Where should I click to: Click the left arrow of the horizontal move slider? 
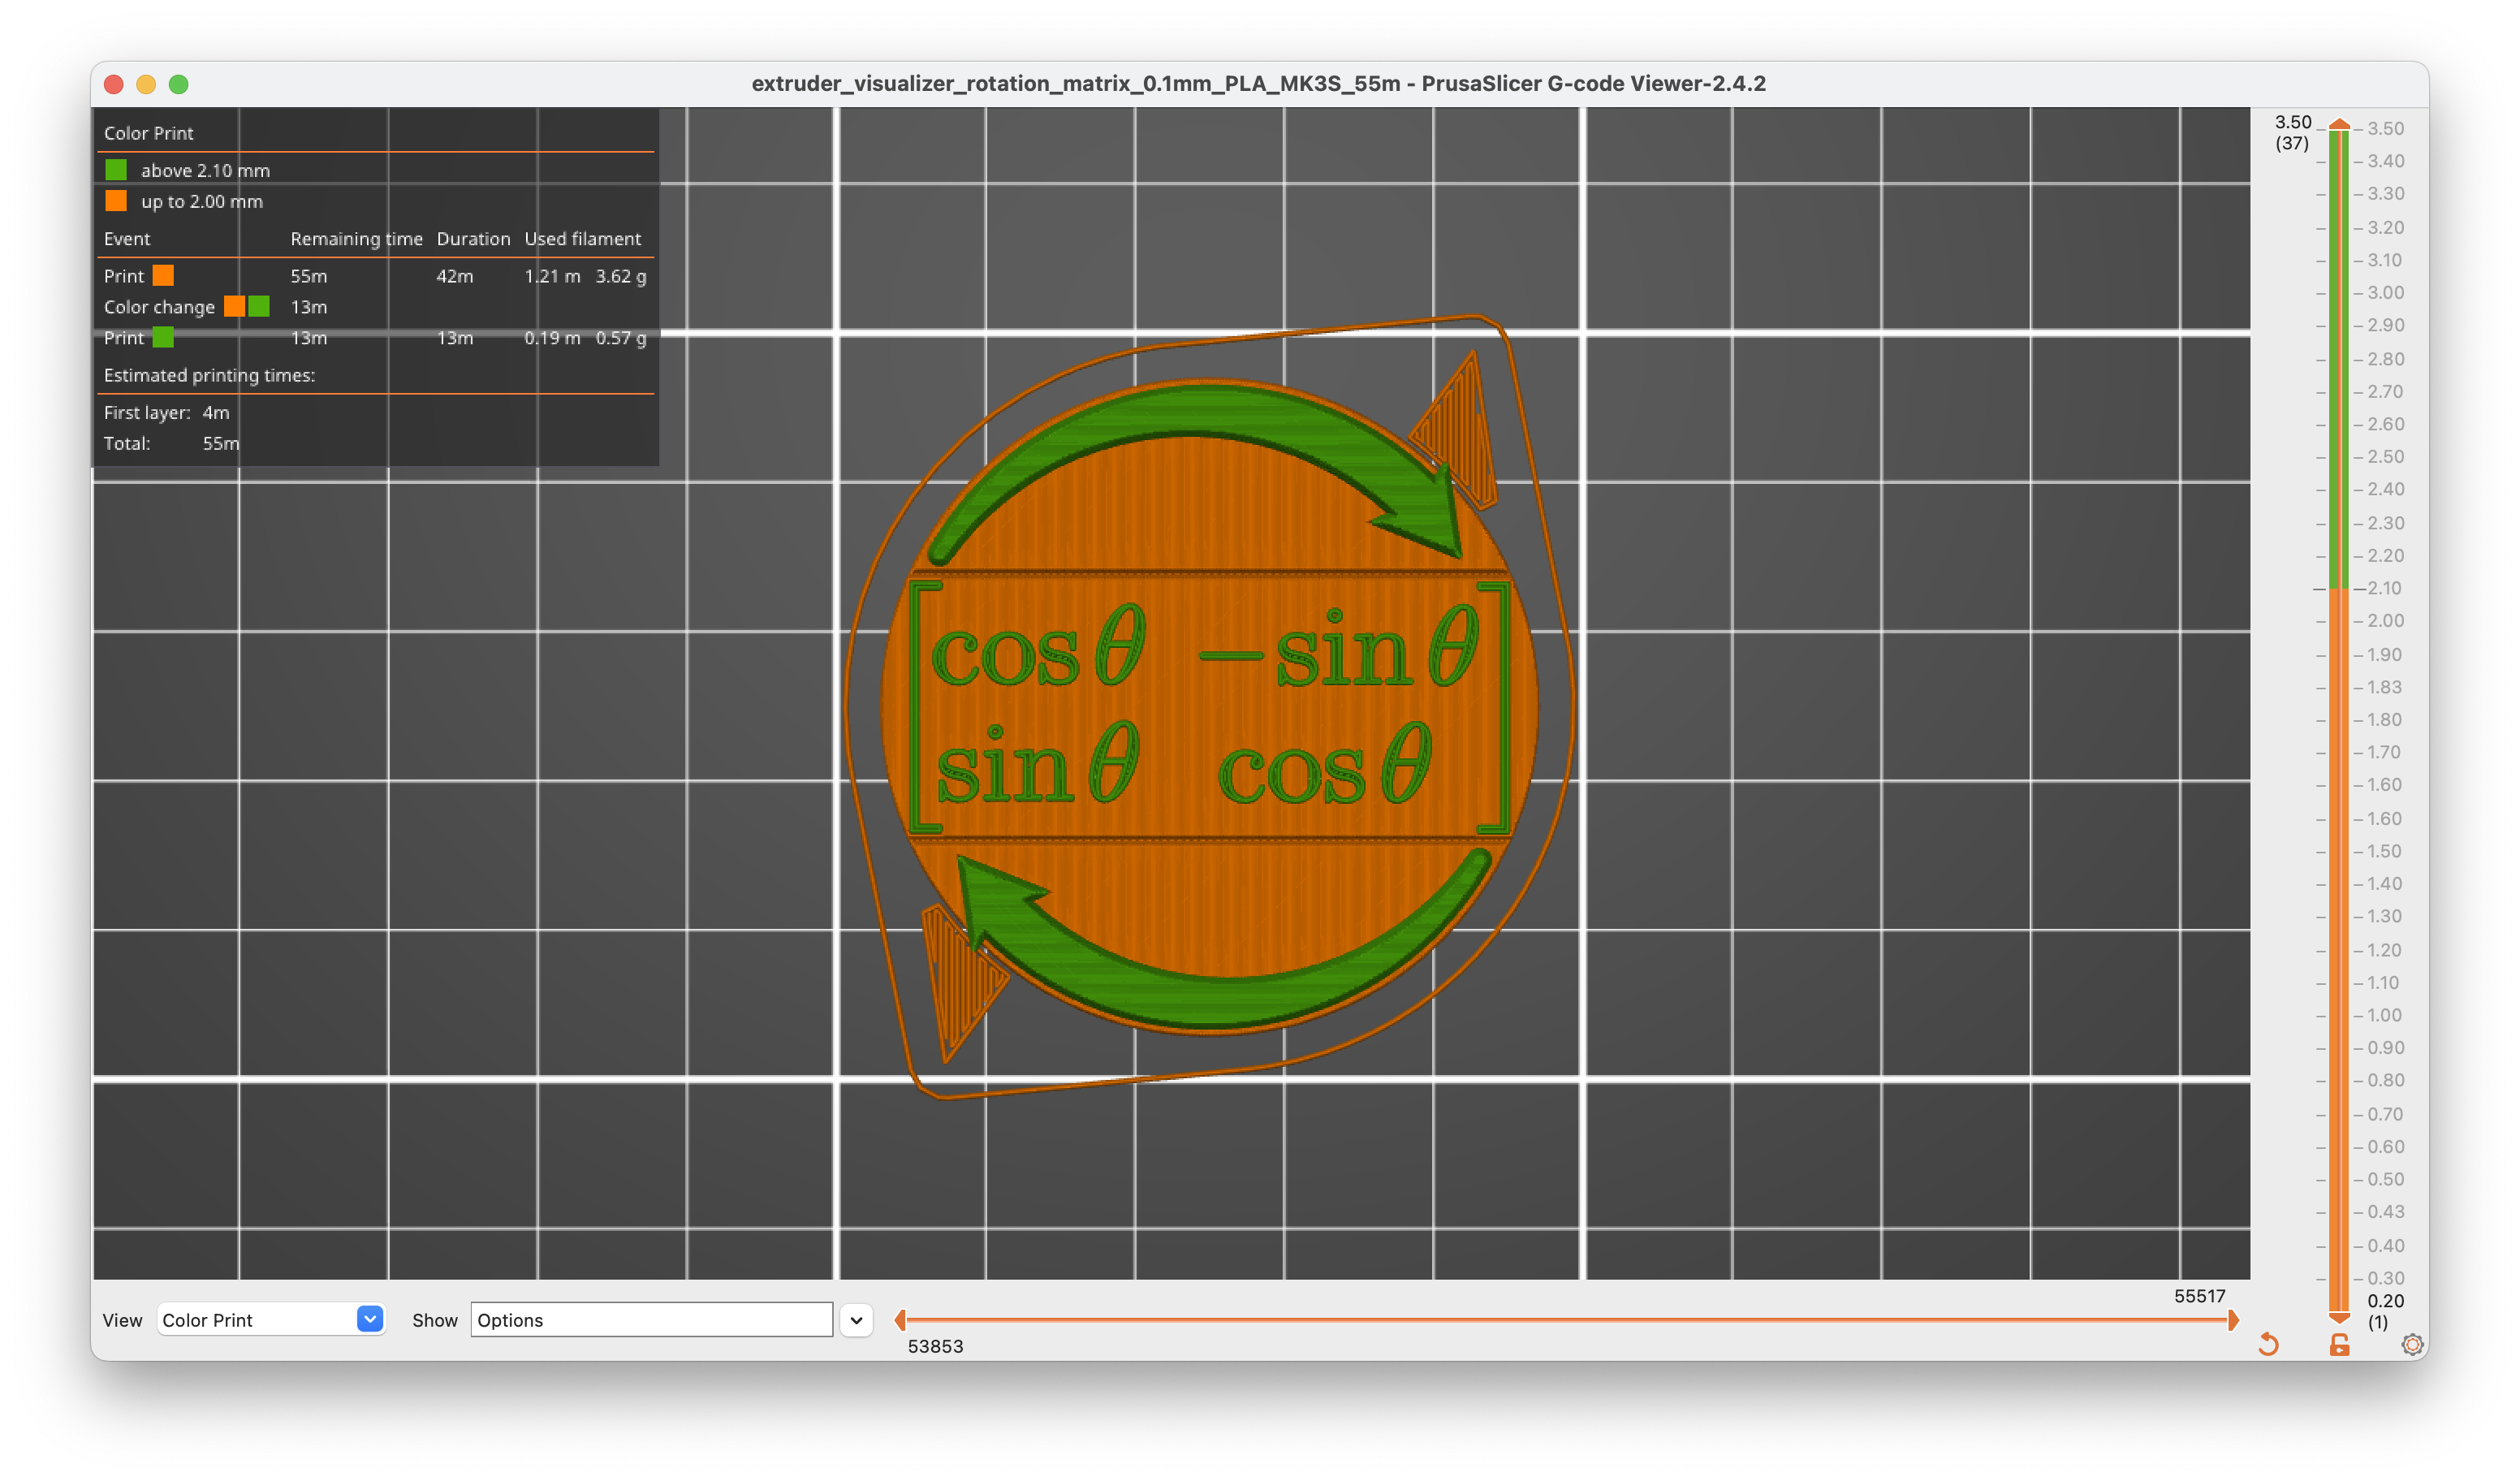pos(900,1320)
